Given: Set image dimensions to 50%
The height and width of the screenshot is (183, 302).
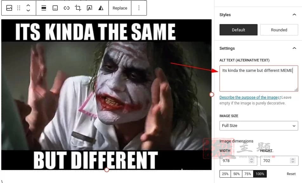Looking at the screenshot, I should pos(236,174).
